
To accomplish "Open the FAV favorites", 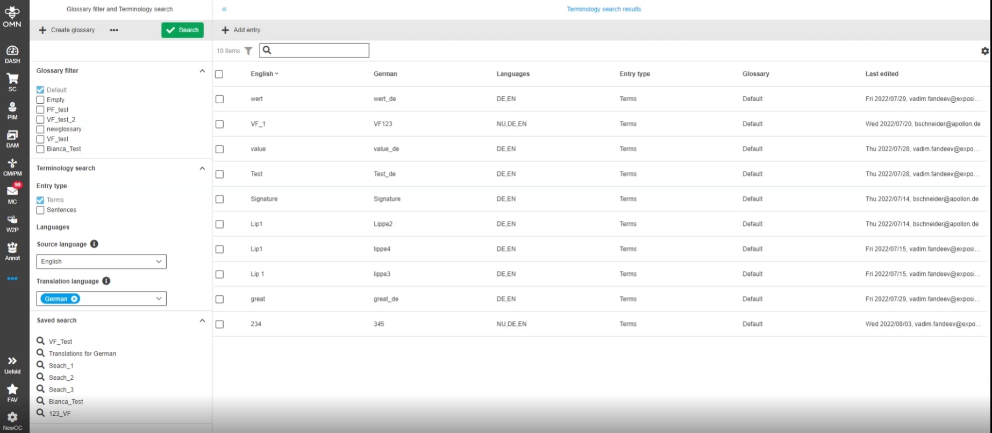I will coord(12,393).
